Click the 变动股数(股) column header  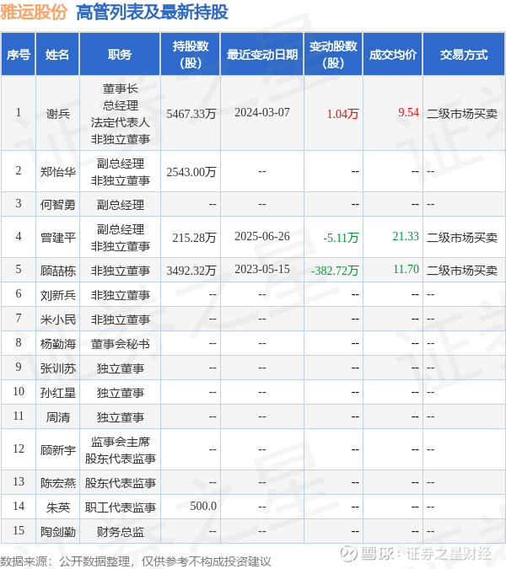[333, 55]
